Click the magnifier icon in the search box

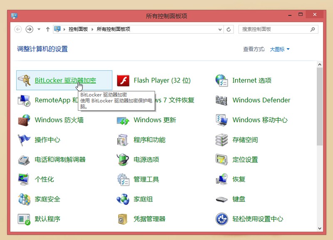(313, 29)
